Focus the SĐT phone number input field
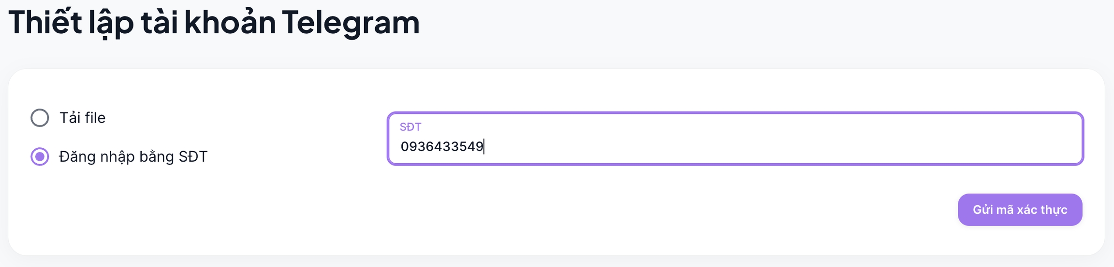This screenshot has width=1114, height=267. click(735, 146)
